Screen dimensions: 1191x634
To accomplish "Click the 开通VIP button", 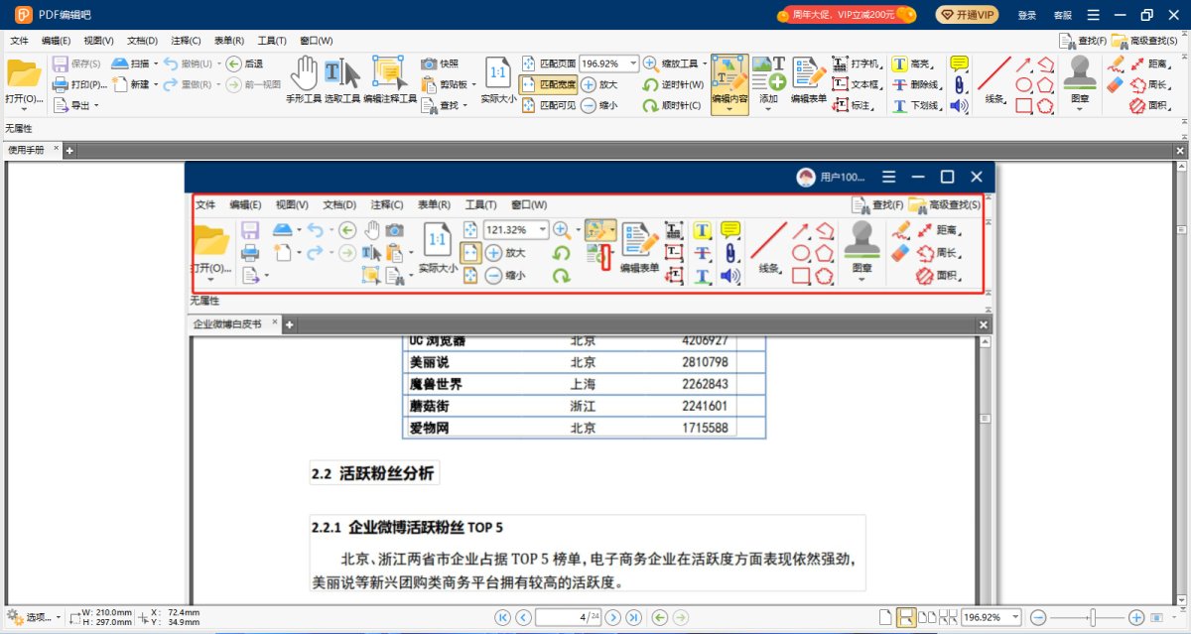I will click(967, 15).
